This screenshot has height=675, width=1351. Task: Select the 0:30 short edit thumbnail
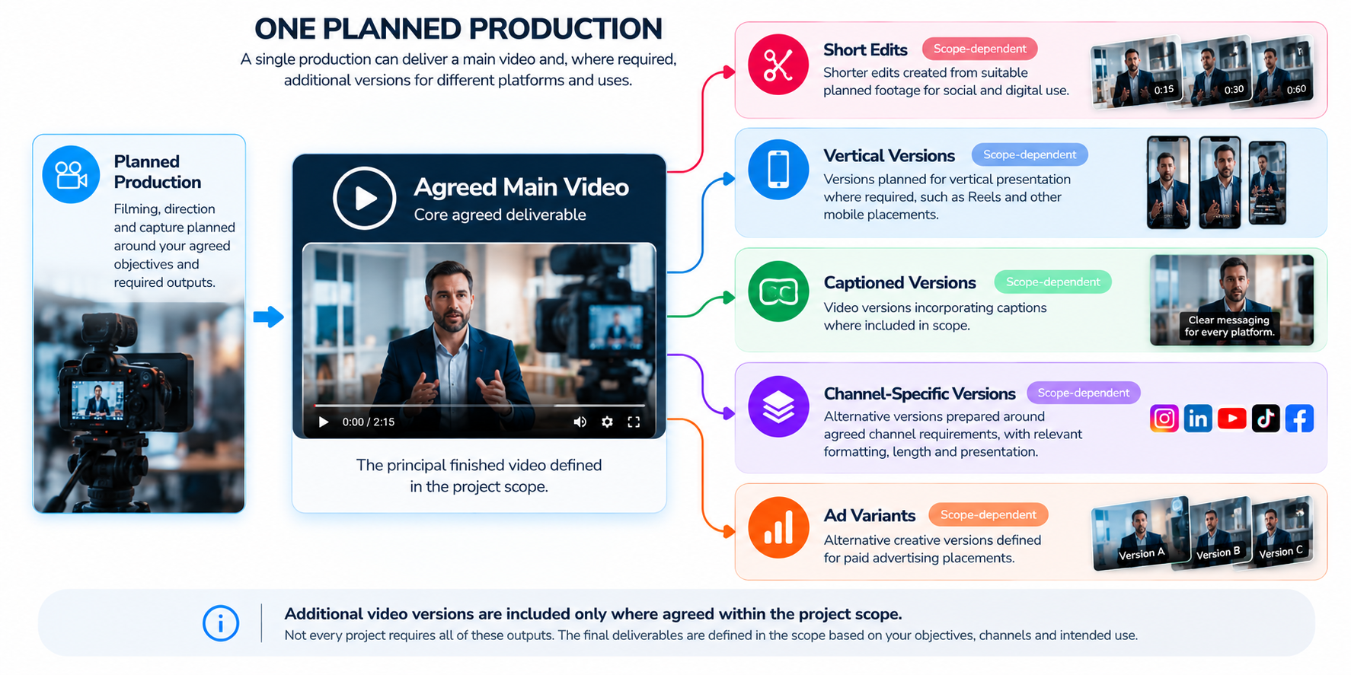1217,72
